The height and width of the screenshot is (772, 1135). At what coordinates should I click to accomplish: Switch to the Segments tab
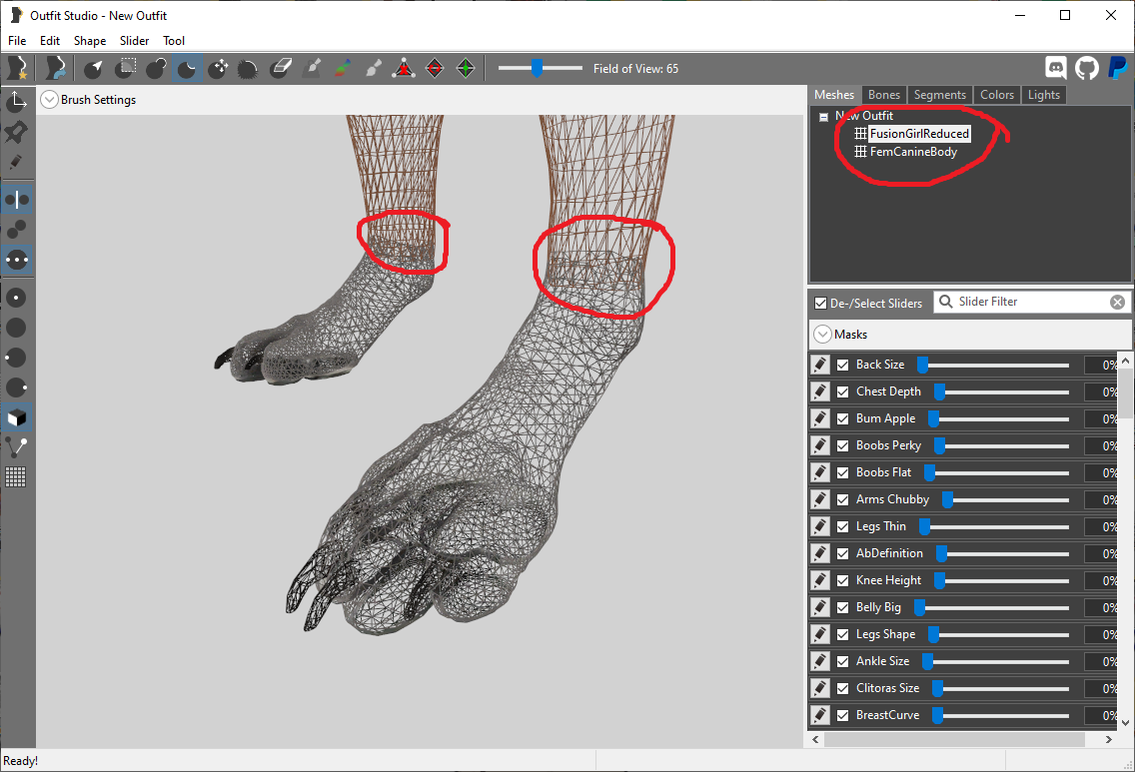click(x=939, y=95)
